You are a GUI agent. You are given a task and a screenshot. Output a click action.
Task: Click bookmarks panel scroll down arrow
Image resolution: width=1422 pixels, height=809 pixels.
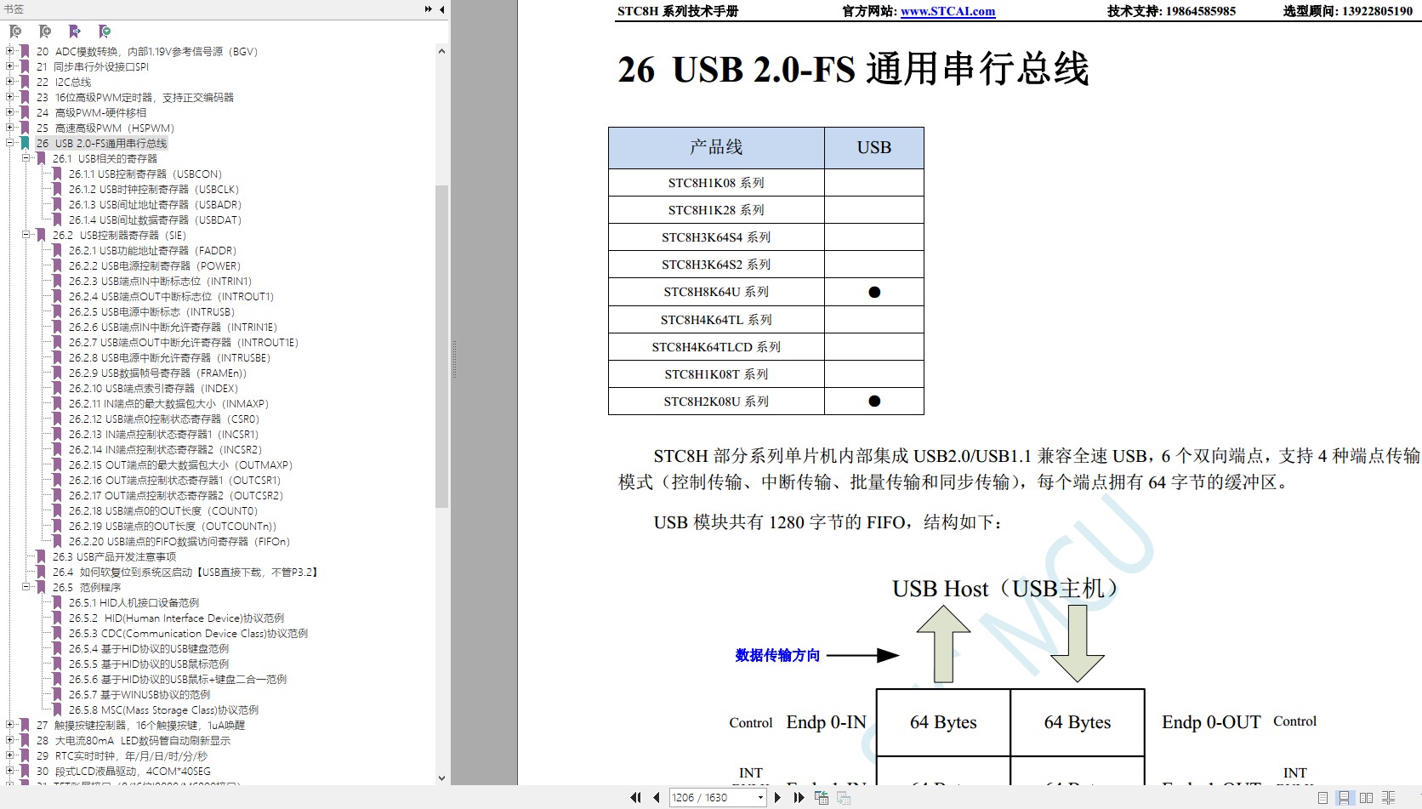[x=441, y=778]
